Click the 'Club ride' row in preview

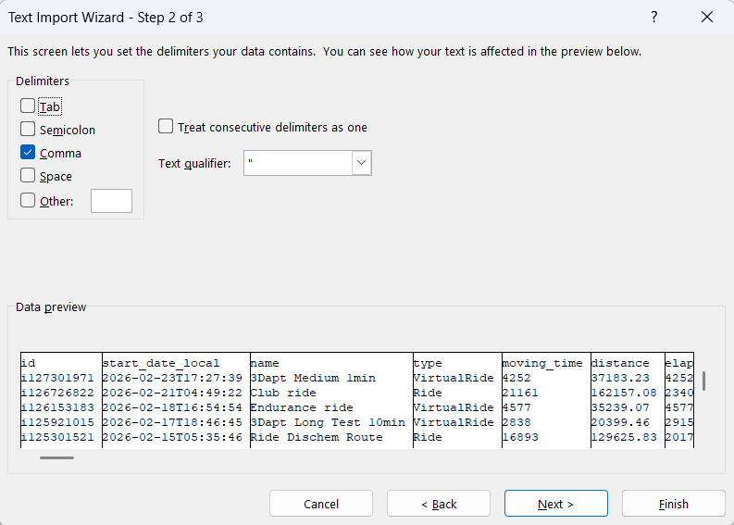coord(283,393)
